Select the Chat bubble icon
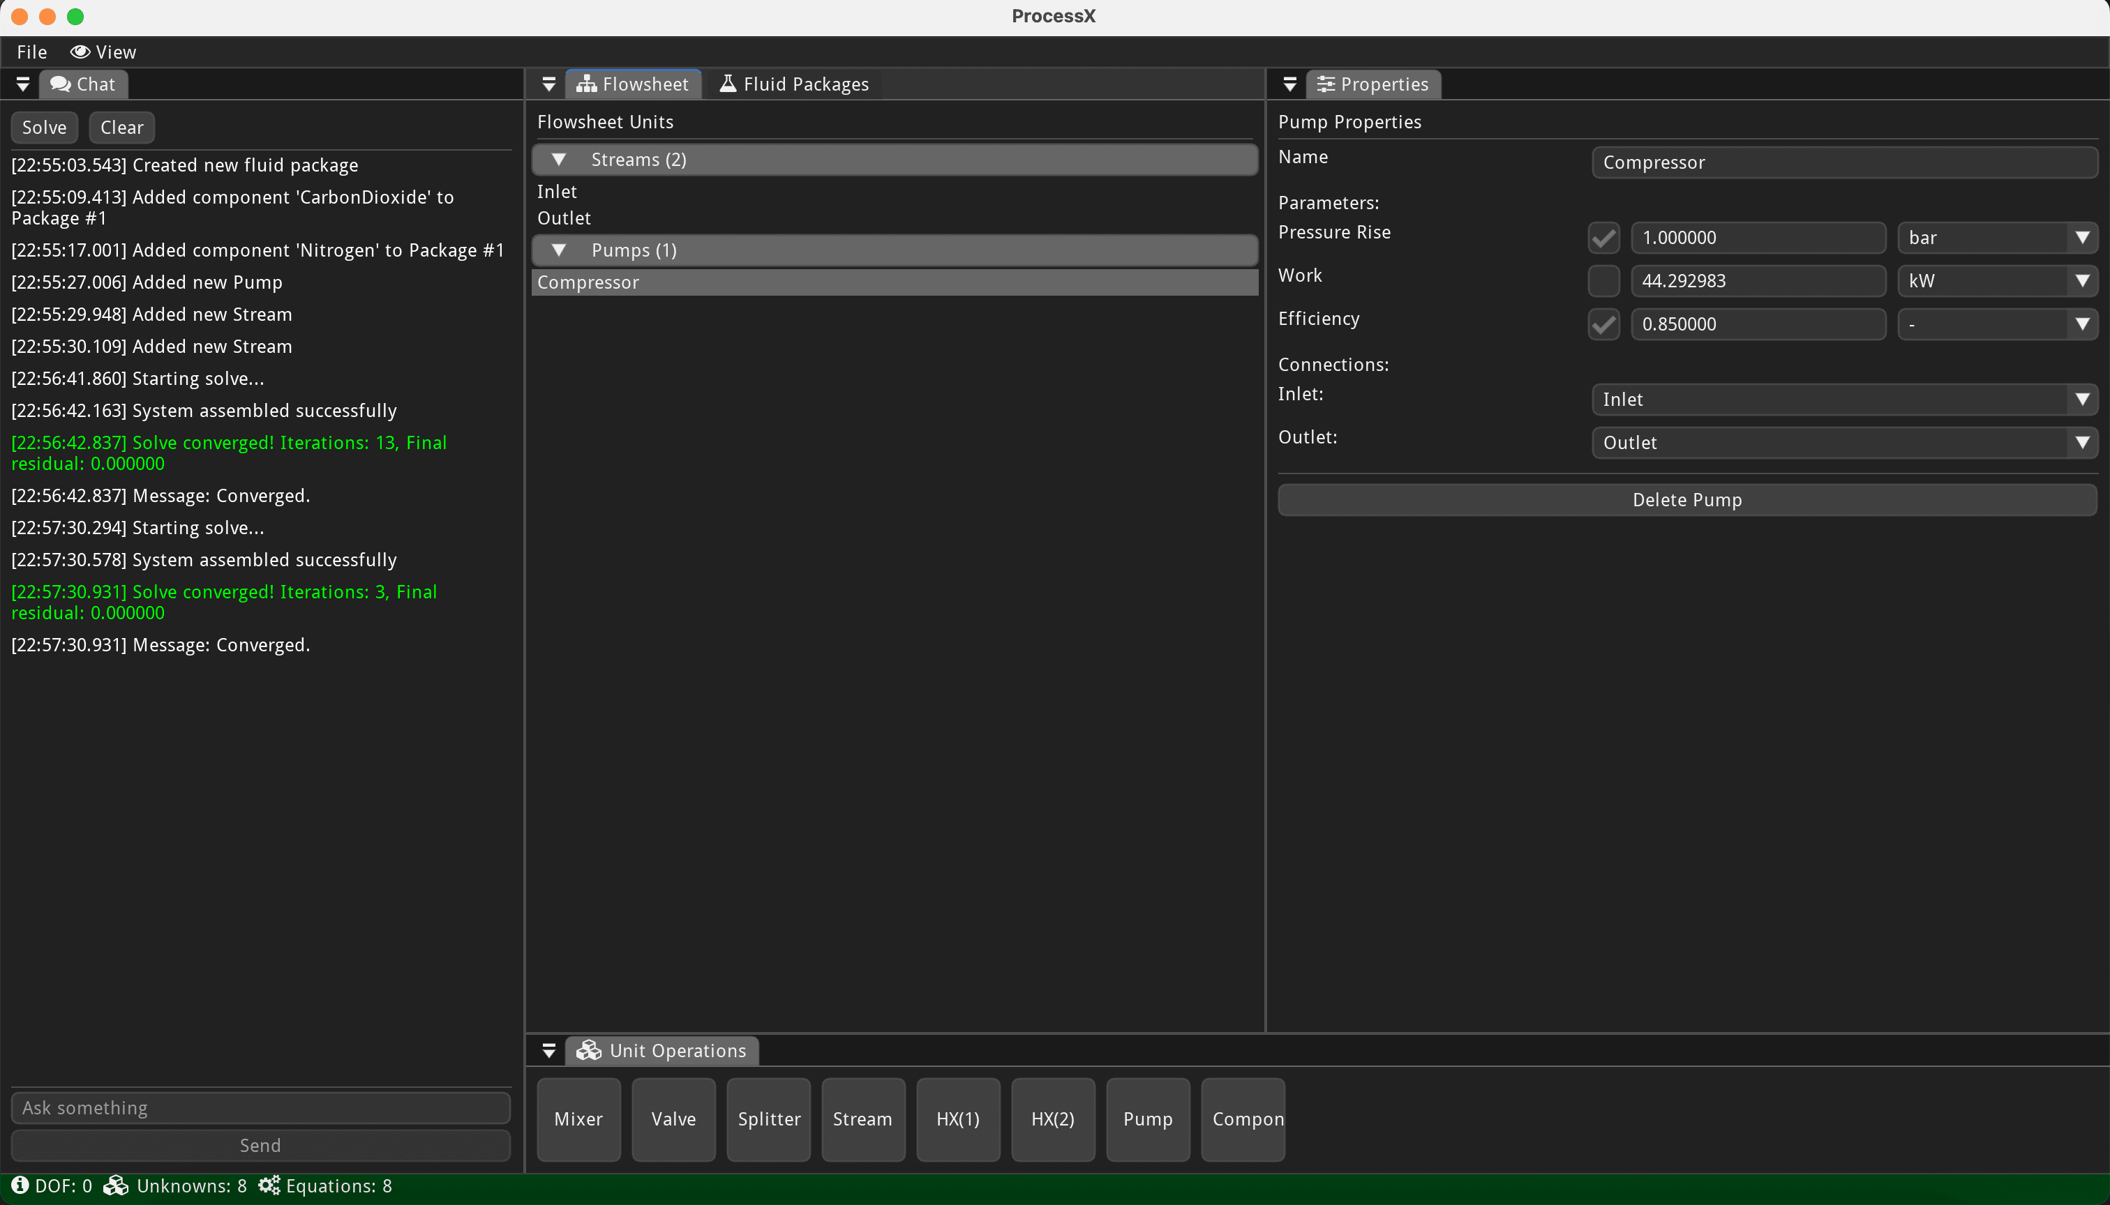The image size is (2110, 1205). click(59, 84)
